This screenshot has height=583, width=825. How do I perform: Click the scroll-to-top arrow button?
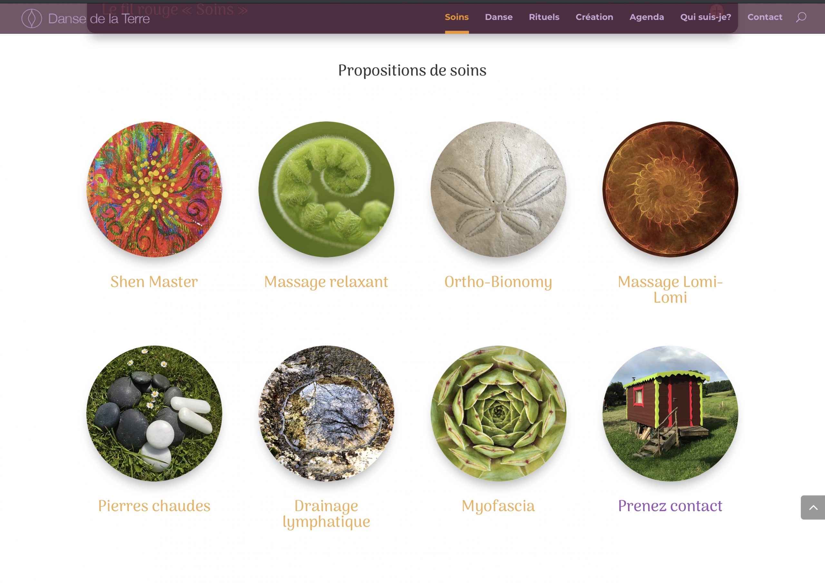[813, 507]
